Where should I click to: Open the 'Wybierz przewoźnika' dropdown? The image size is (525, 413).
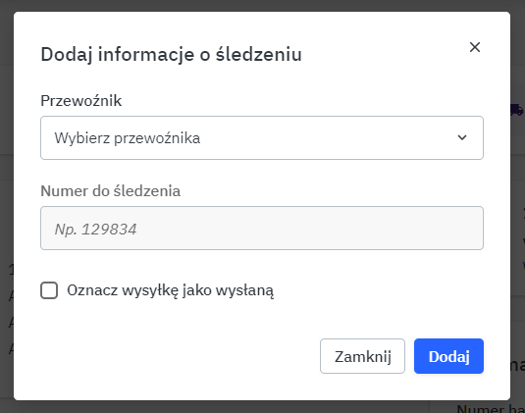click(262, 138)
